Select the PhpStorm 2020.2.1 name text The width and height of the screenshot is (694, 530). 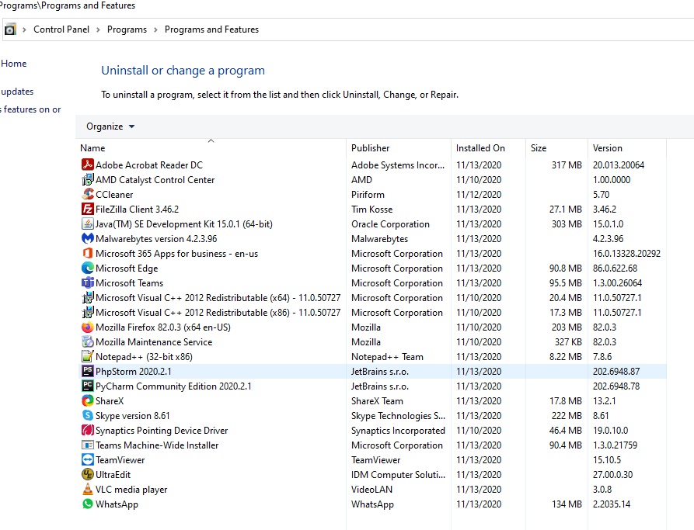point(133,371)
